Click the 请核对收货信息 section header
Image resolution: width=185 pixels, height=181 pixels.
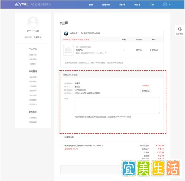pos(70,75)
